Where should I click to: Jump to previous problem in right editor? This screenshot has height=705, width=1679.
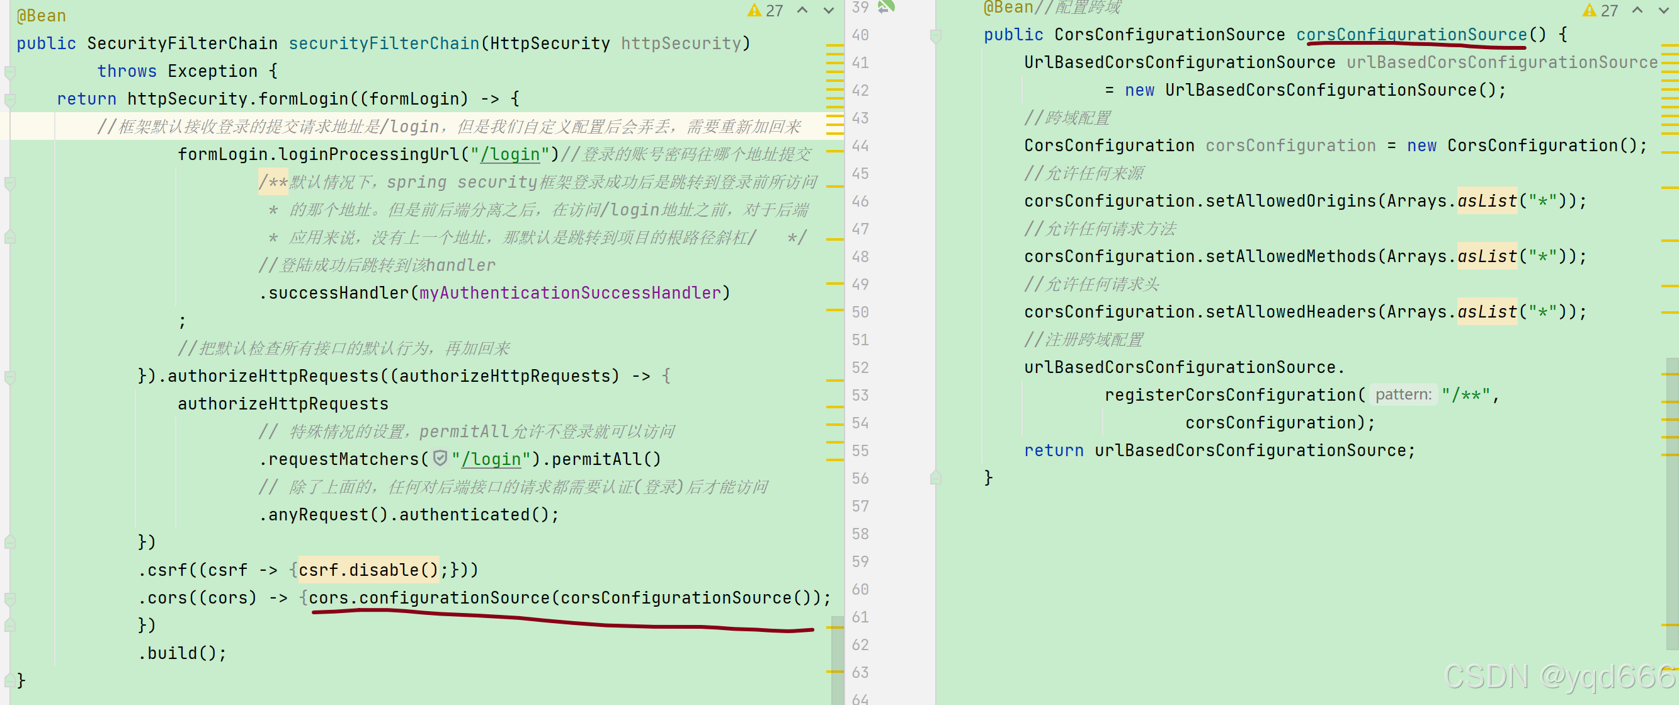coord(1637,11)
